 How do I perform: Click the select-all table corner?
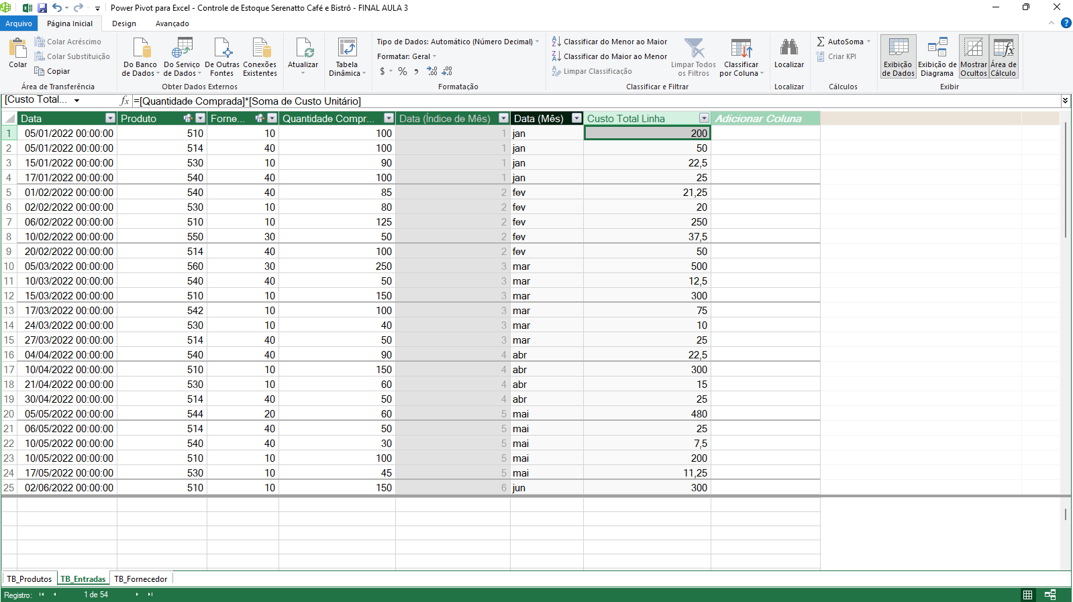click(x=9, y=118)
